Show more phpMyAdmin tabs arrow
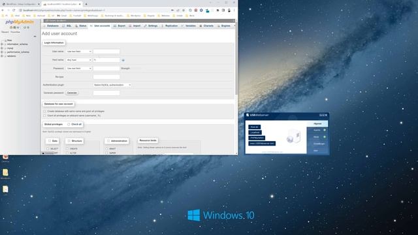The image size is (418, 235). click(x=234, y=26)
